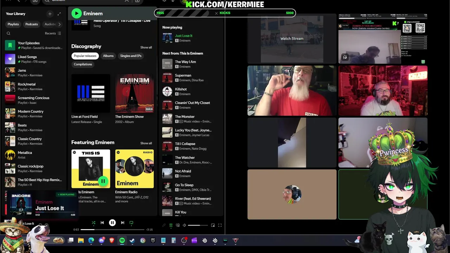Open the Liked Songs playlist
This screenshot has width=450, height=253.
34,59
